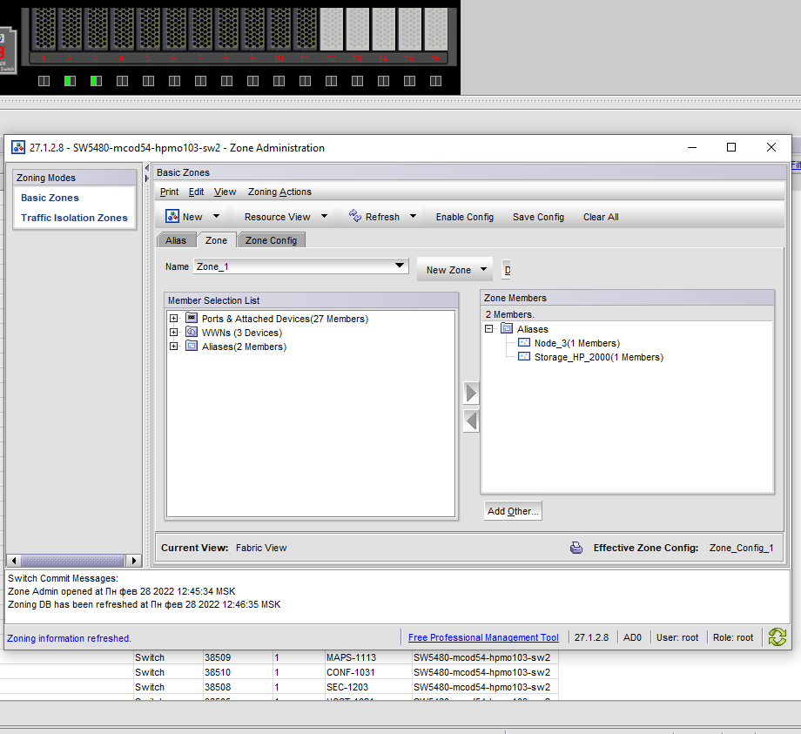Click Clear All button
The width and height of the screenshot is (801, 734).
click(601, 217)
